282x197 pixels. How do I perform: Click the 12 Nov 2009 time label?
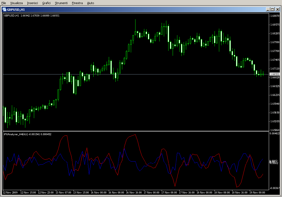pyautogui.click(x=10, y=193)
